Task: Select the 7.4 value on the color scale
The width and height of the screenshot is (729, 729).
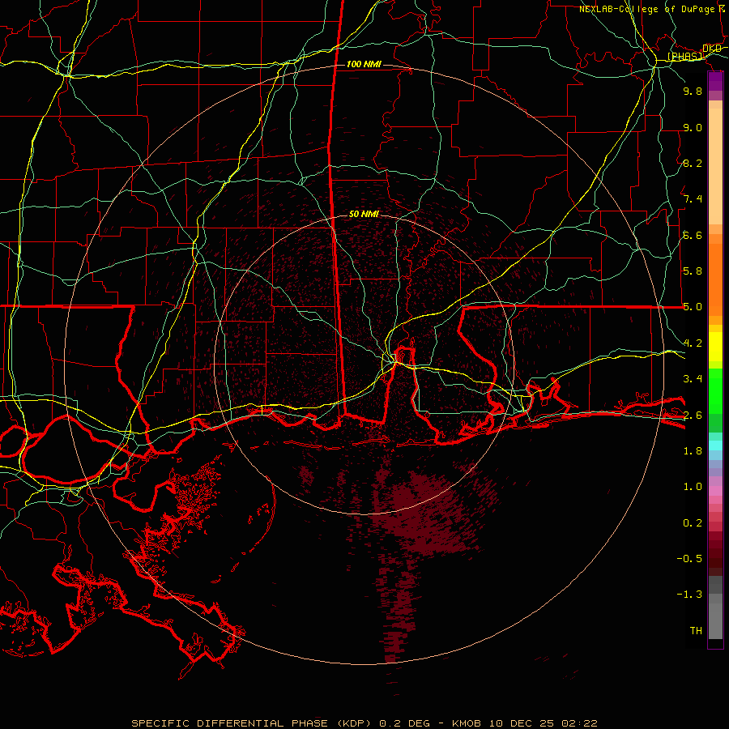Action: 693,199
